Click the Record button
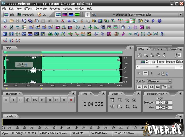Screen dimensions: 185x137 coord(71,100)
